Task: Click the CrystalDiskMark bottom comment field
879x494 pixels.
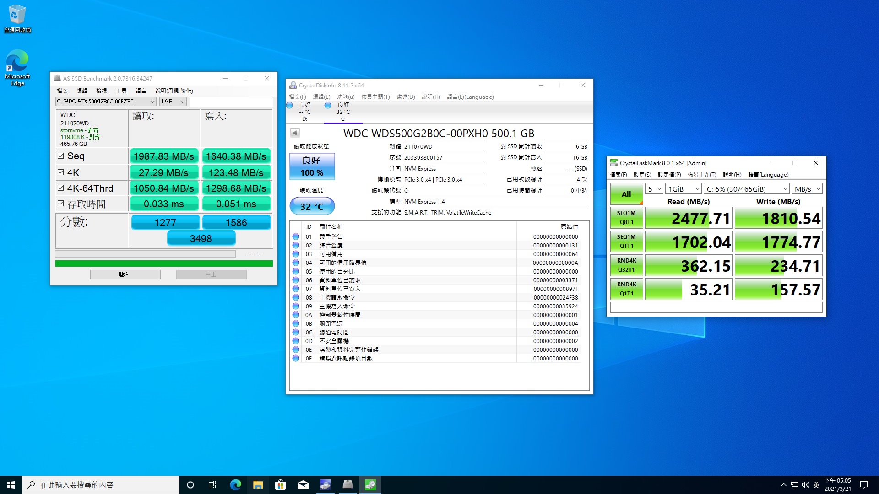Action: pos(716,307)
